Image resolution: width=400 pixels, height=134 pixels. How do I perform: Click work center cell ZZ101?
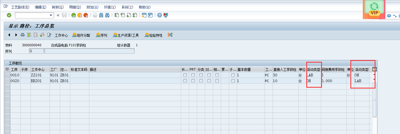click(40, 75)
